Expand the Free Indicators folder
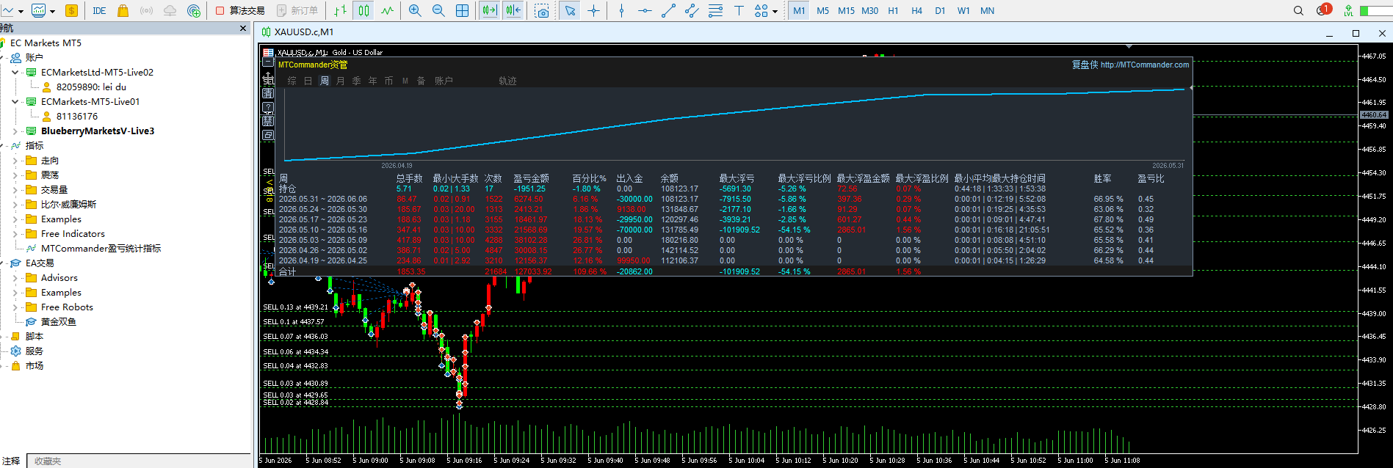The width and height of the screenshot is (1393, 468). click(15, 233)
